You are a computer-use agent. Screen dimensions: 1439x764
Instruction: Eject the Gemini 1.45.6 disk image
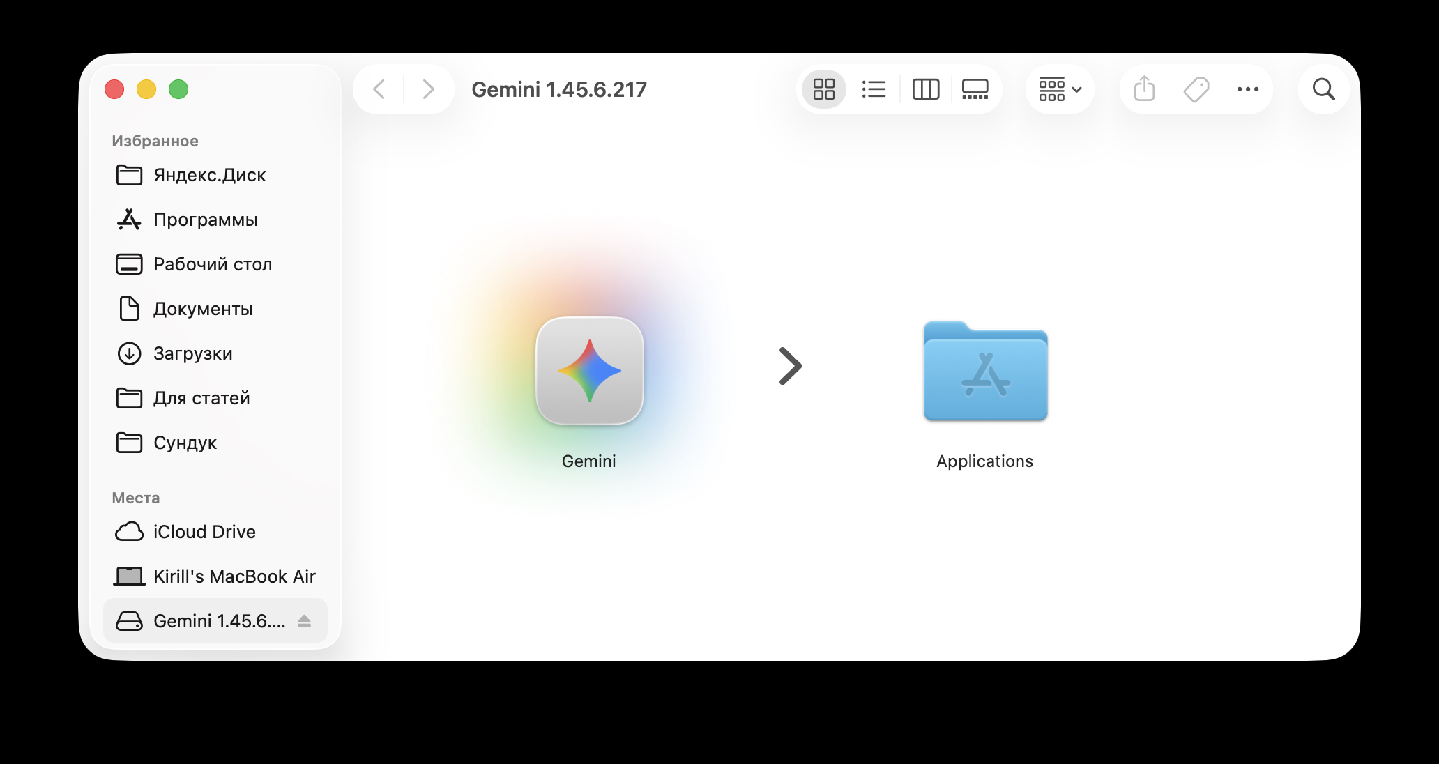(x=305, y=620)
